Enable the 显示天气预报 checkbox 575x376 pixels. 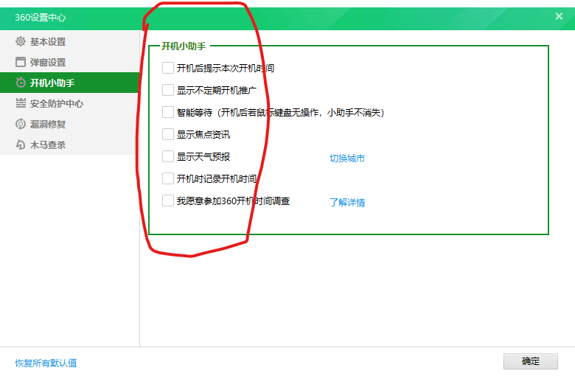pyautogui.click(x=168, y=156)
